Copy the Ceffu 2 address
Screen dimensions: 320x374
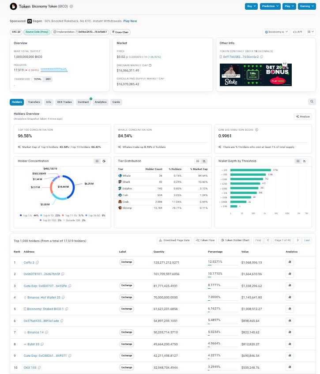tap(37, 262)
